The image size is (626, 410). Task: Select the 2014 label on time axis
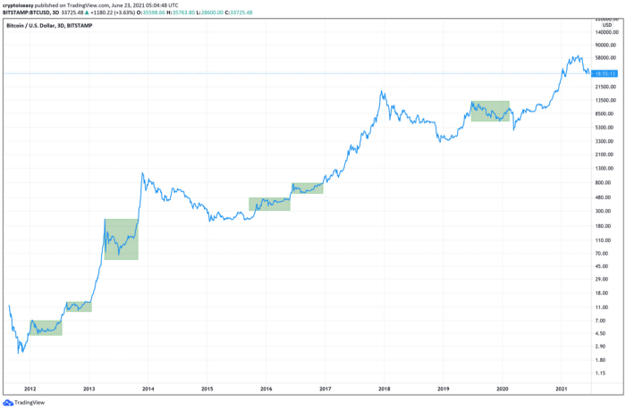point(148,389)
